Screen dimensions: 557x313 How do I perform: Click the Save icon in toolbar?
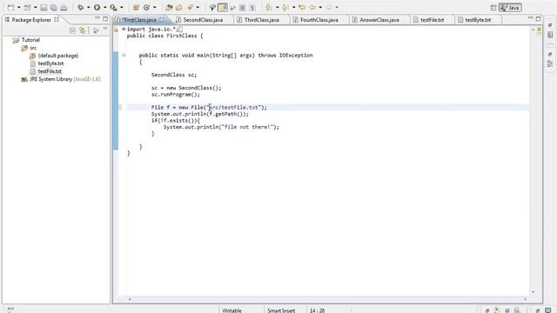(x=44, y=8)
